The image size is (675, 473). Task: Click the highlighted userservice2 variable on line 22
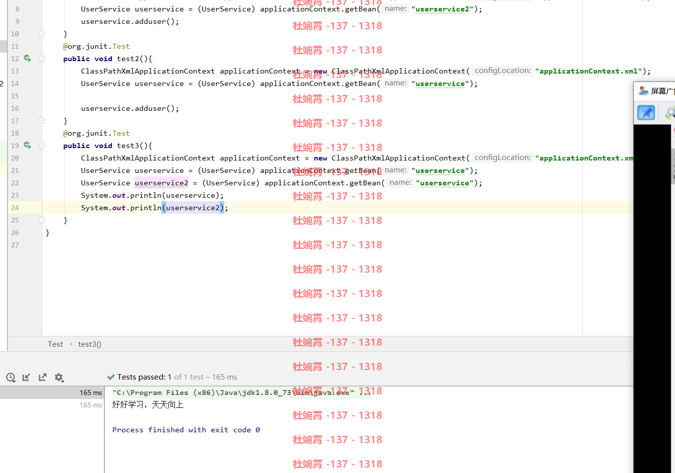pos(162,183)
